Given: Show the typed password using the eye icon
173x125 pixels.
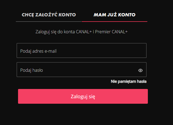Looking at the screenshot, I should coord(140,70).
